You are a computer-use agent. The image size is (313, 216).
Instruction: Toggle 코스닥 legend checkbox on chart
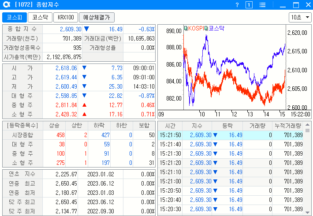[x=206, y=28]
